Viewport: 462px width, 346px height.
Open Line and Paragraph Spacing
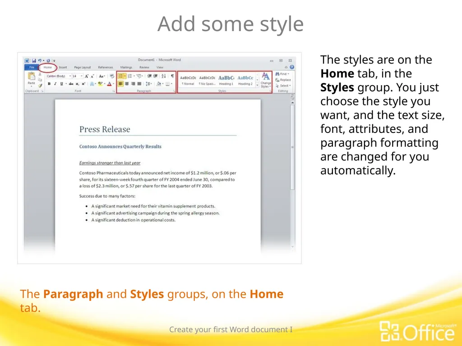click(x=148, y=84)
